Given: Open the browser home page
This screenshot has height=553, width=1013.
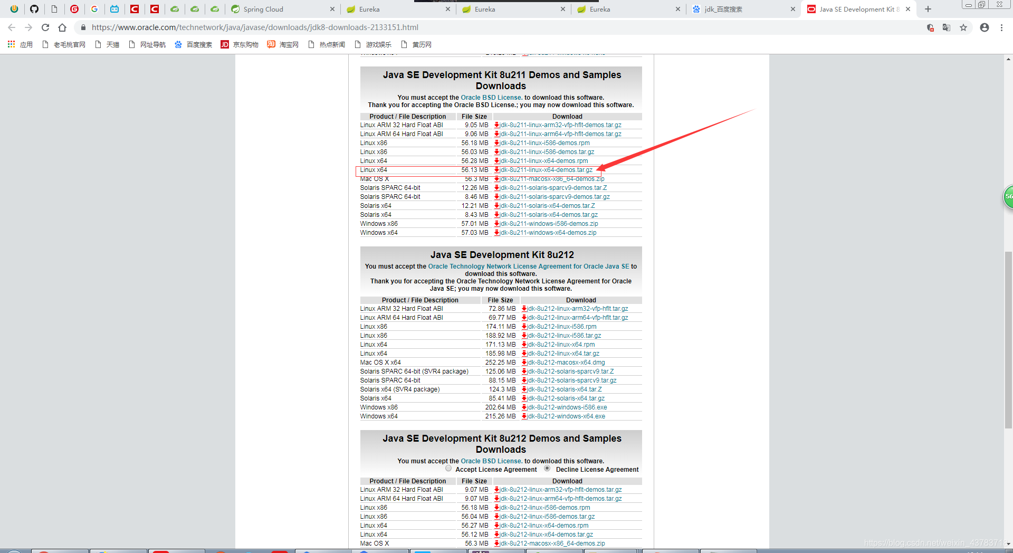Looking at the screenshot, I should (62, 27).
